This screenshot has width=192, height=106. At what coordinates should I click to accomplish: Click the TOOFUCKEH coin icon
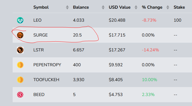pyautogui.click(x=20, y=80)
